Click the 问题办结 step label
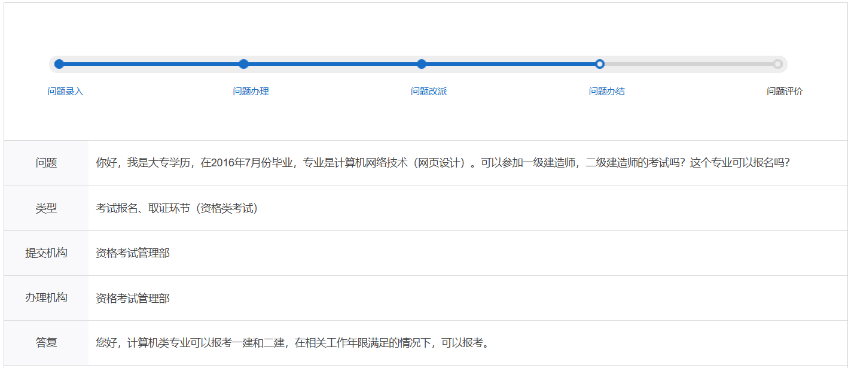 click(x=607, y=92)
